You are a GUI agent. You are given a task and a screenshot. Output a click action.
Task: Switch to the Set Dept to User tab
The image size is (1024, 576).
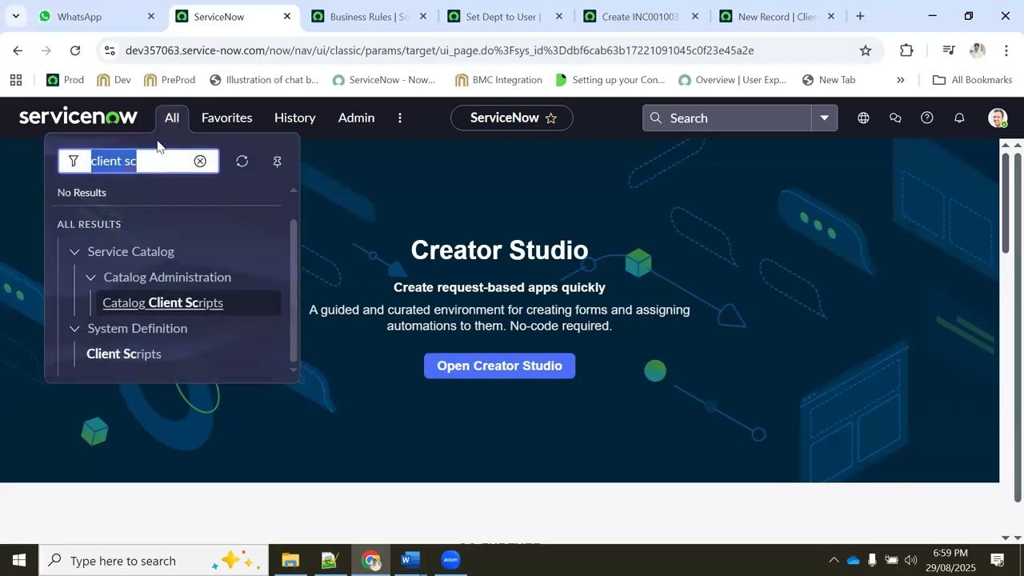[503, 16]
